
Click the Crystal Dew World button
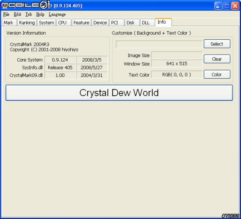pos(119,93)
